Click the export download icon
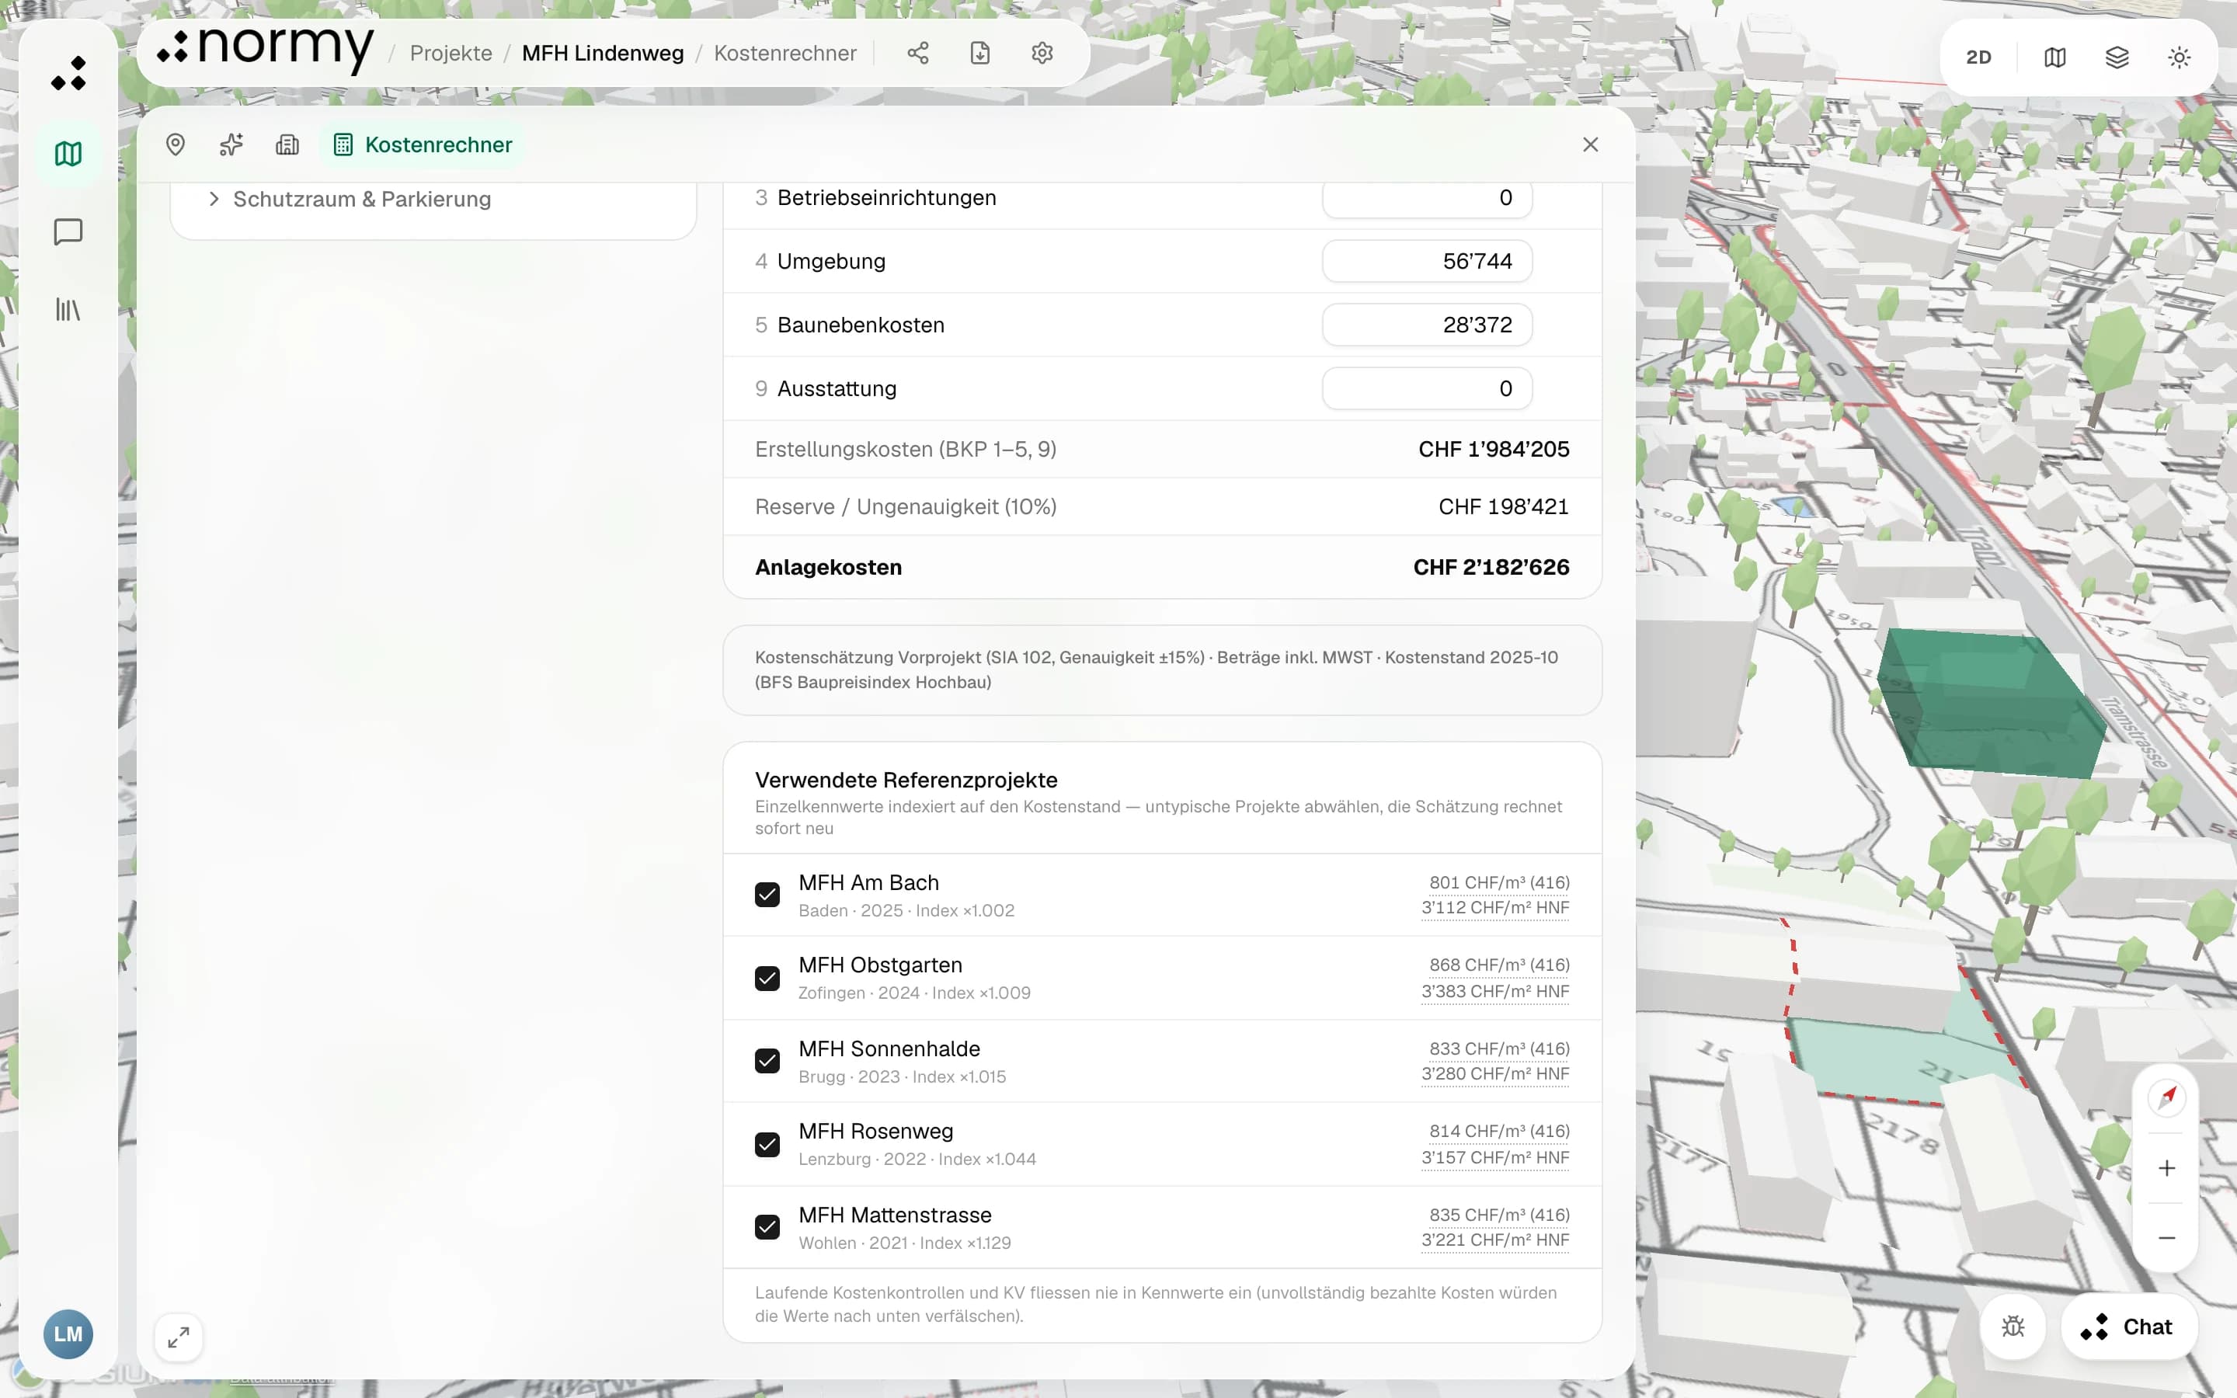This screenshot has height=1398, width=2237. pyautogui.click(x=979, y=54)
